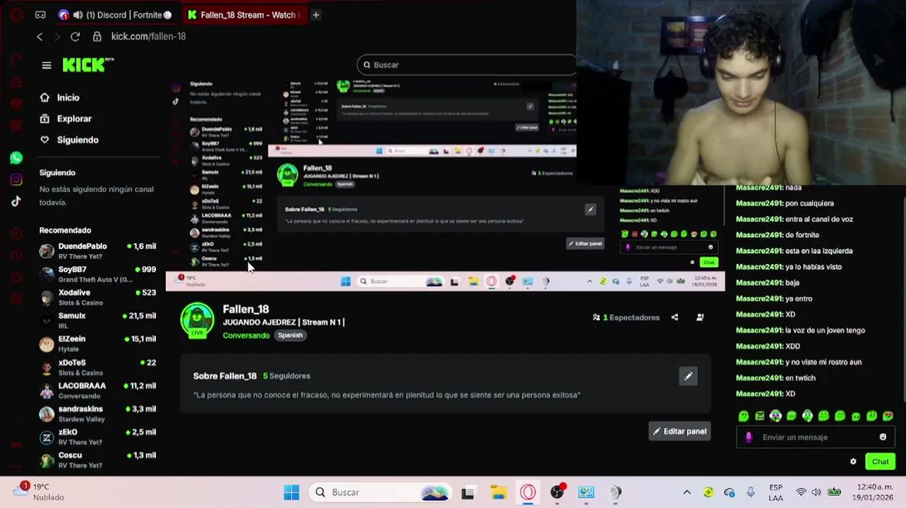906x508 pixels.
Task: Open recommended channel ElZeein
Action: [98, 344]
